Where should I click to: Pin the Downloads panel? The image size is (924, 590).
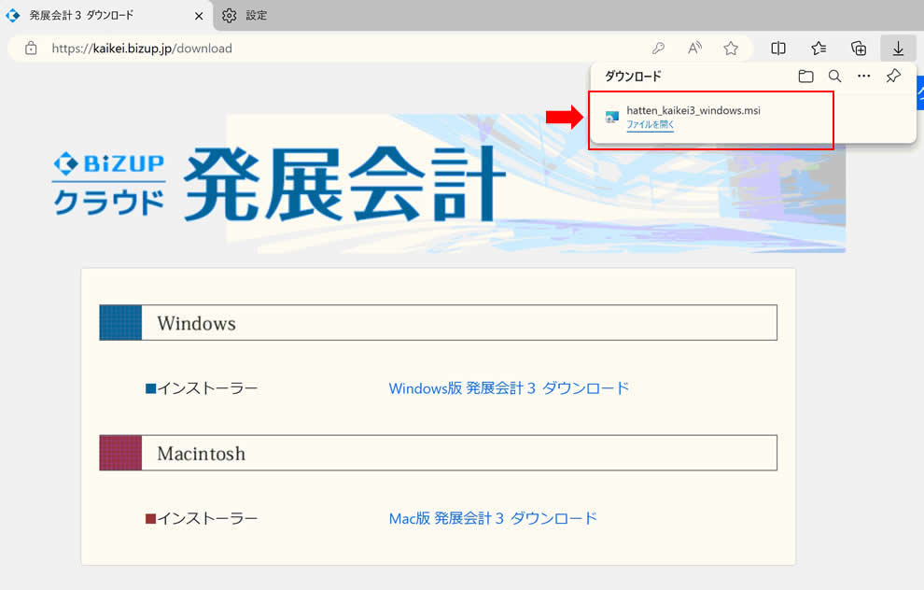893,76
